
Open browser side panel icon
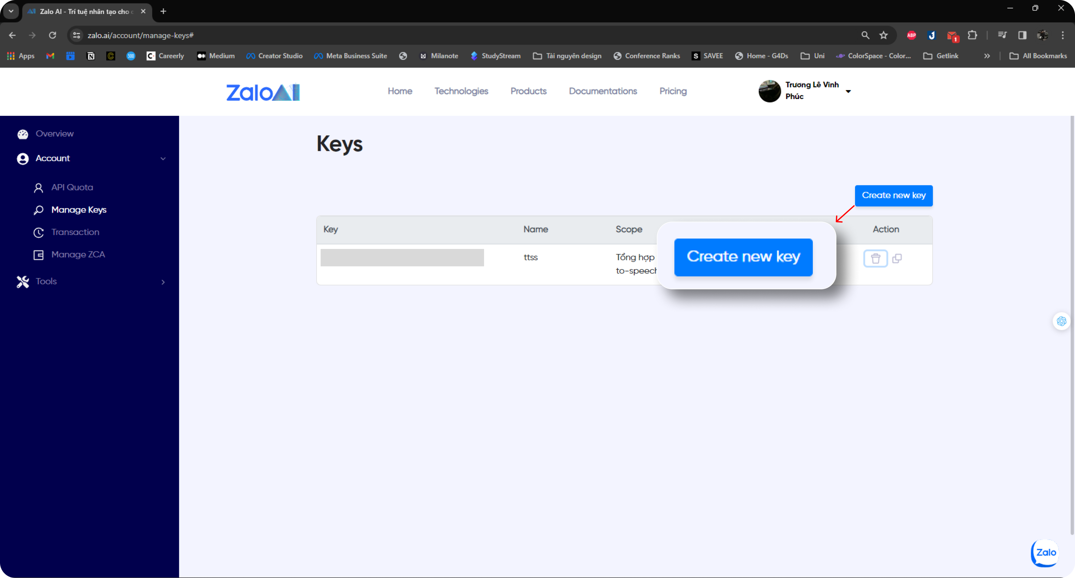(1022, 35)
